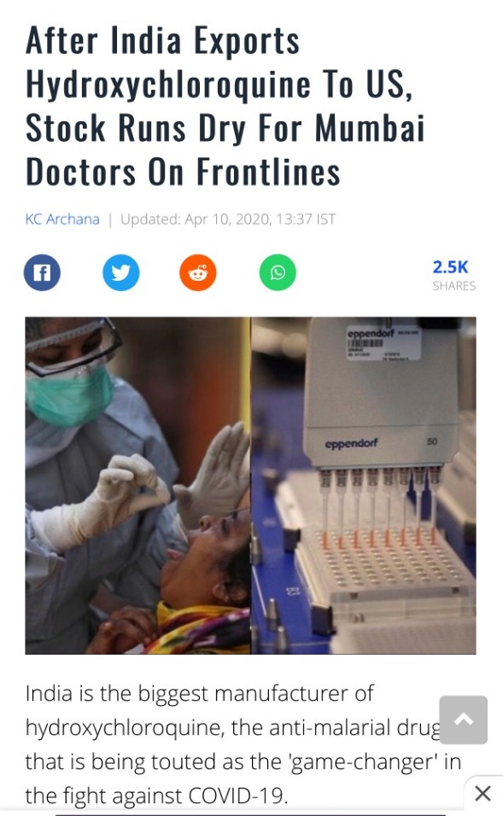Click 'COVID-19' in the paragraph text
This screenshot has height=816, width=503.
[x=238, y=796]
